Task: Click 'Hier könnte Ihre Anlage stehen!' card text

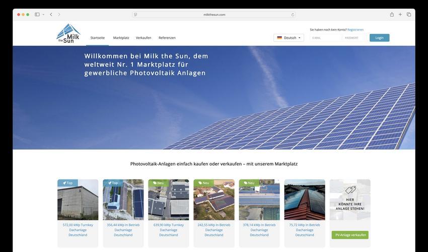Action: (x=350, y=204)
